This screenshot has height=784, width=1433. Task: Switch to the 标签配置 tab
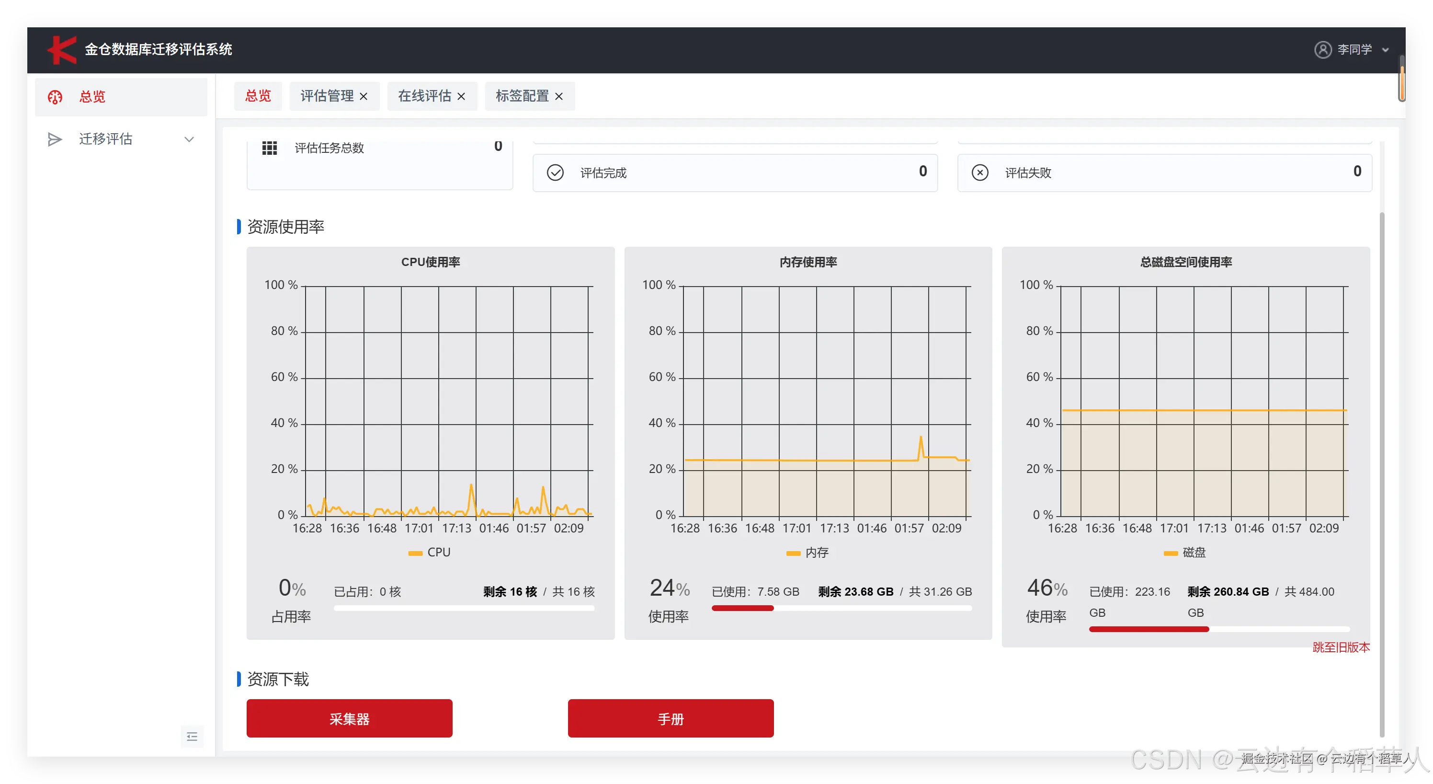point(522,96)
